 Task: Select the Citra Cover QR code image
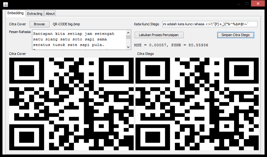pos(71,104)
